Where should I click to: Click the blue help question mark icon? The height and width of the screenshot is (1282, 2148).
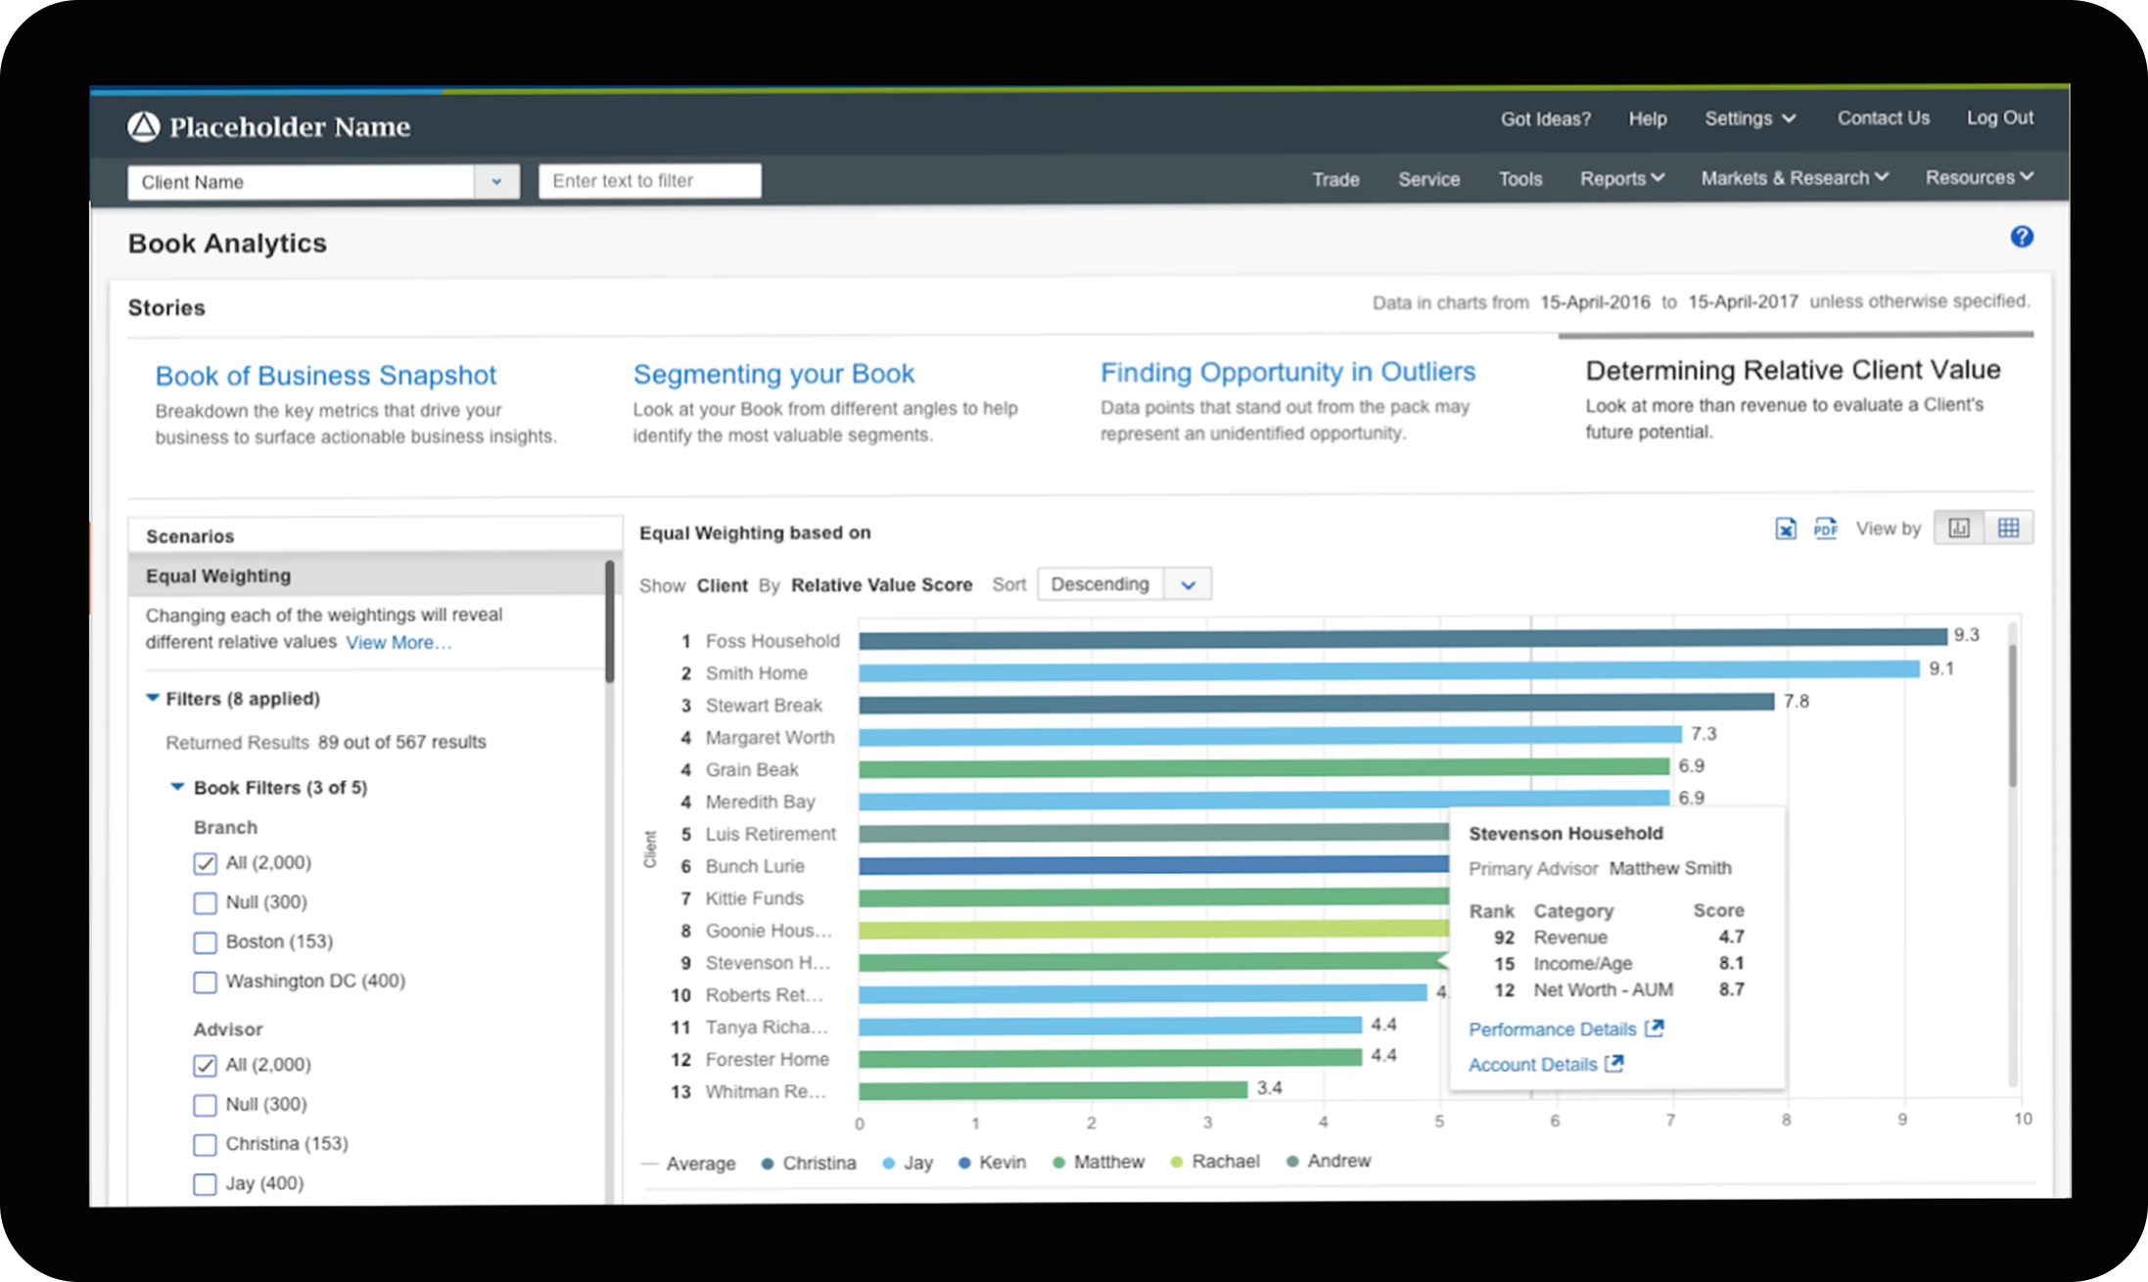coord(2021,237)
